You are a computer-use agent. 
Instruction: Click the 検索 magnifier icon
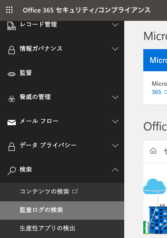point(12,171)
